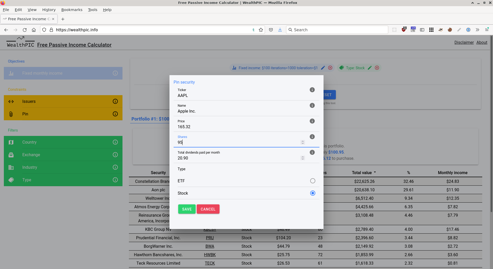493x269 pixels.
Task: Click the Shares field info icon
Action: 312,137
